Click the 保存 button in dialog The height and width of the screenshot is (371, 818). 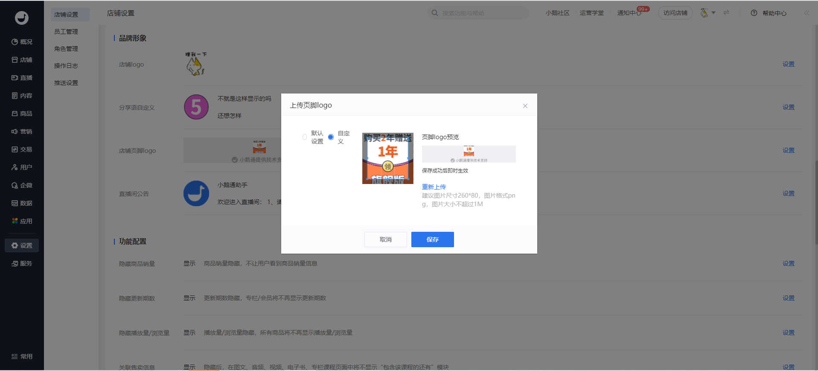432,240
